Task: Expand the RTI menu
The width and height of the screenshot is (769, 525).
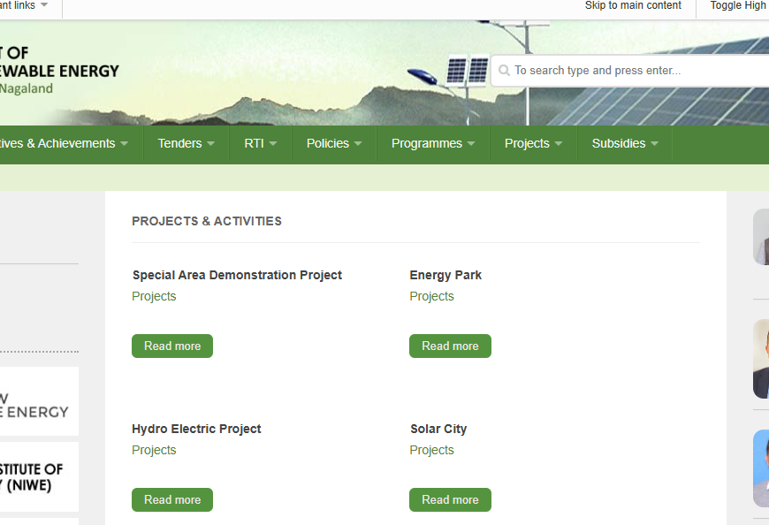Action: pyautogui.click(x=261, y=143)
